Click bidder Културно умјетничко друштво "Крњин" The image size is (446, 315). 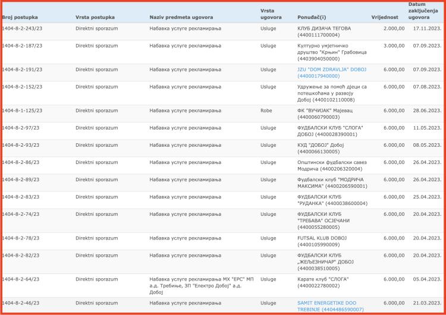click(332, 52)
